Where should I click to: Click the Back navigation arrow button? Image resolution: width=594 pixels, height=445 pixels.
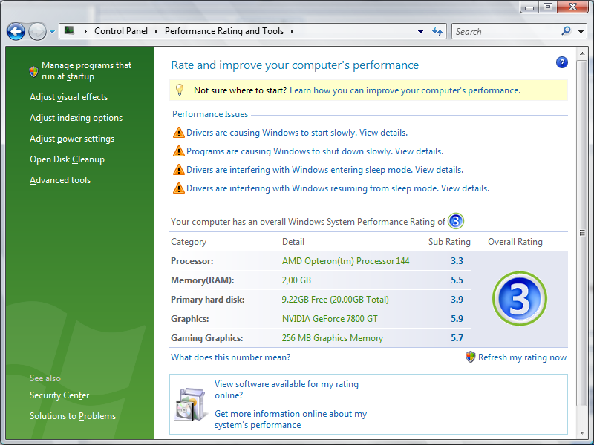(x=16, y=31)
